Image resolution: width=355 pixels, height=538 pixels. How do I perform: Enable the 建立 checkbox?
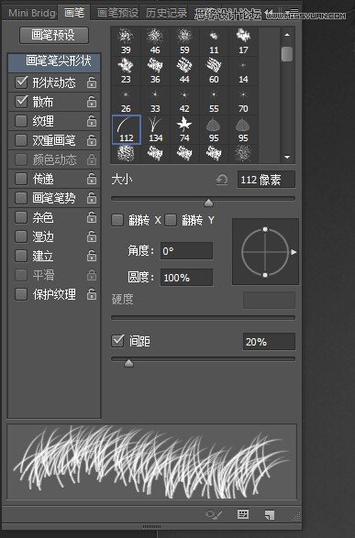21,256
